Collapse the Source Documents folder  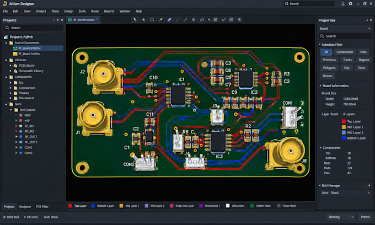6,43
